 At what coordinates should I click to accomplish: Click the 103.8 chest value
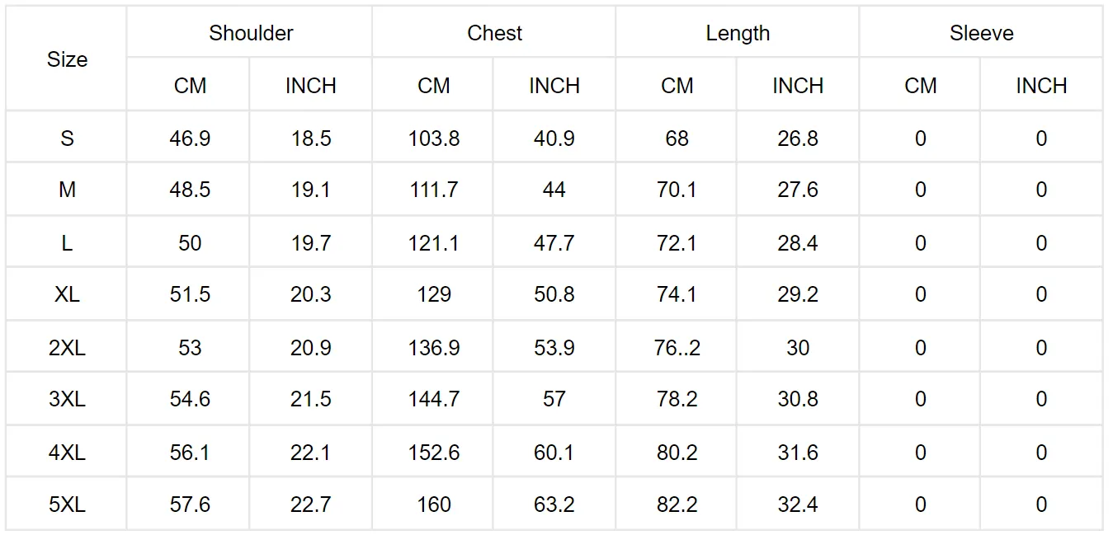pos(434,138)
